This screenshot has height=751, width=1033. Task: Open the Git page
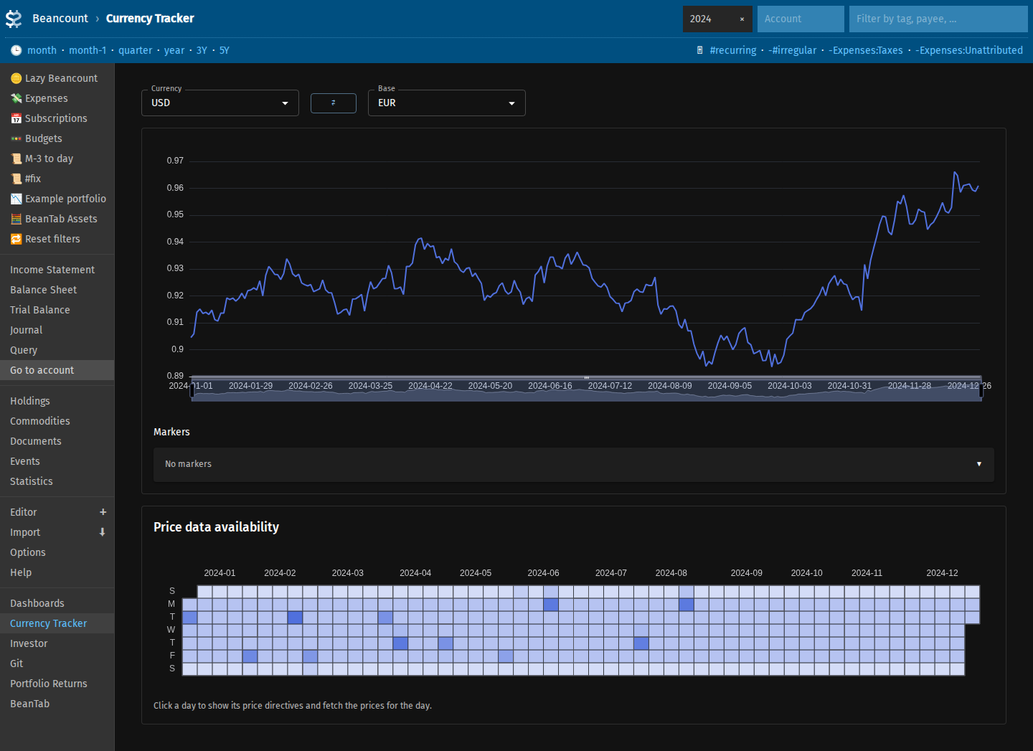click(x=57, y=663)
